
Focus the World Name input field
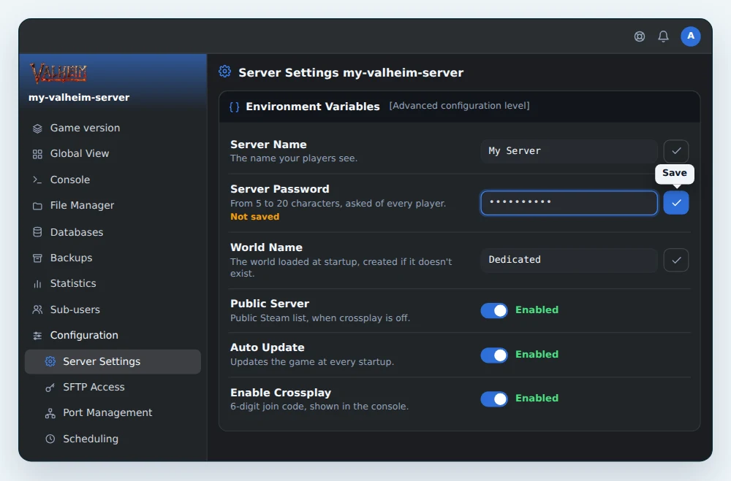(569, 260)
